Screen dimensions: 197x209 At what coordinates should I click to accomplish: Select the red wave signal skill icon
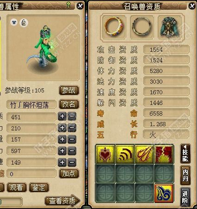coord(125,154)
